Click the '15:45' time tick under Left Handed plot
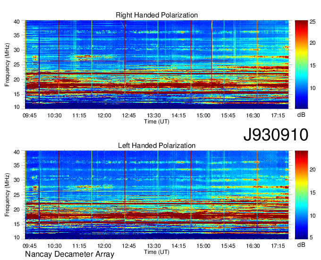Viewport: 321px width, 260px height. point(228,246)
